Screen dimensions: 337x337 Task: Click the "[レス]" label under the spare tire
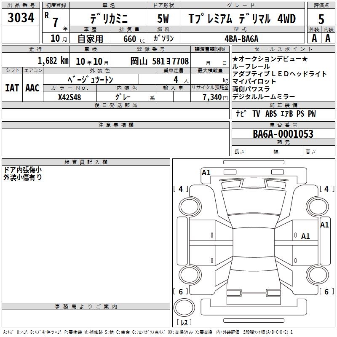point(184,322)
